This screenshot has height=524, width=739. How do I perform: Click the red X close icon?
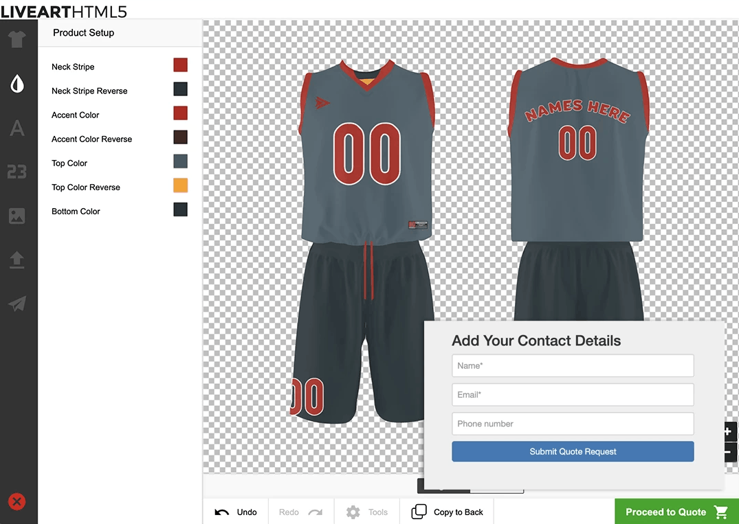pos(17,502)
